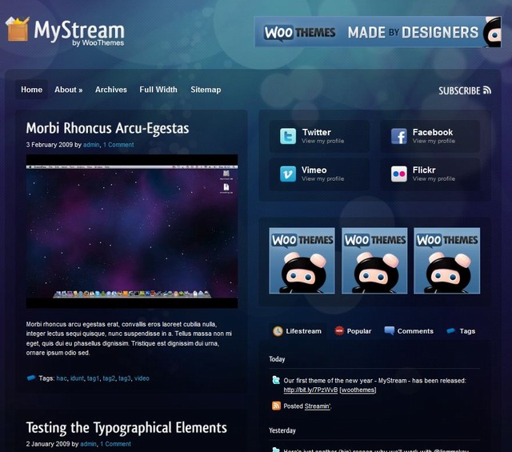Click the Flickr View my profile text
This screenshot has height=452, width=512.
pyautogui.click(x=434, y=178)
